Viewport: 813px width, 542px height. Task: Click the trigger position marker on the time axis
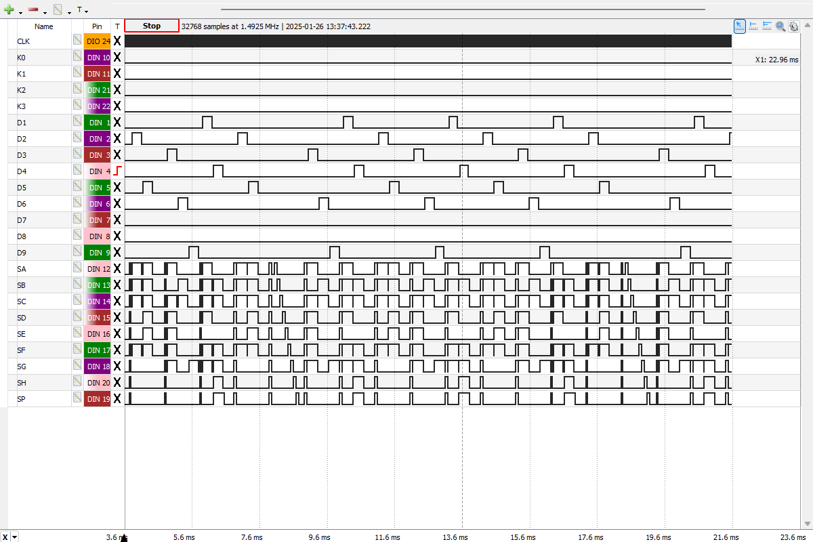[124, 538]
